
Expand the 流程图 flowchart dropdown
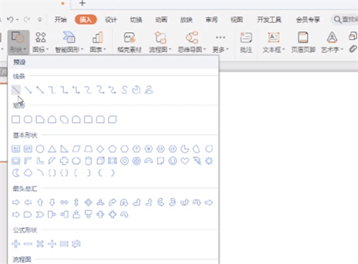point(160,42)
